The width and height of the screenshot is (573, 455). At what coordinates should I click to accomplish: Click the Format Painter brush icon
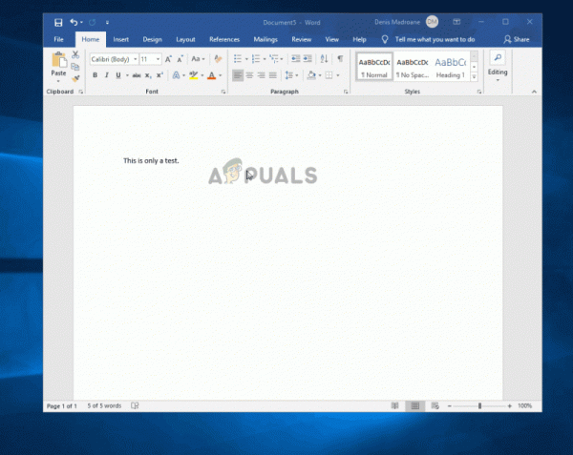pos(75,78)
